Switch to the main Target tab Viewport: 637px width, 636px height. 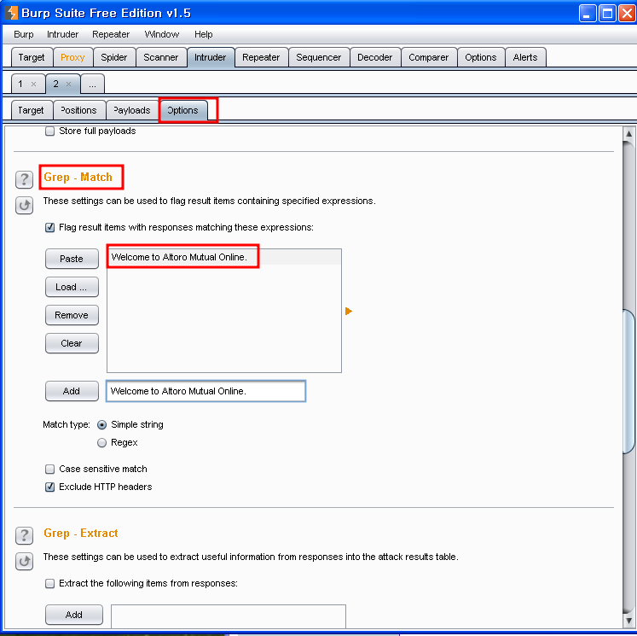[32, 57]
